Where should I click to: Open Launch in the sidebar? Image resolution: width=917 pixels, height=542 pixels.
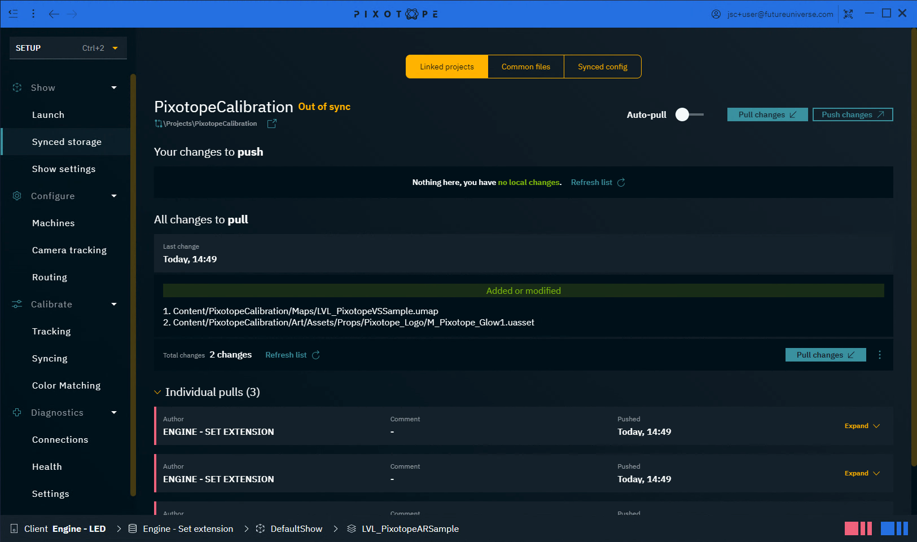pyautogui.click(x=66, y=114)
